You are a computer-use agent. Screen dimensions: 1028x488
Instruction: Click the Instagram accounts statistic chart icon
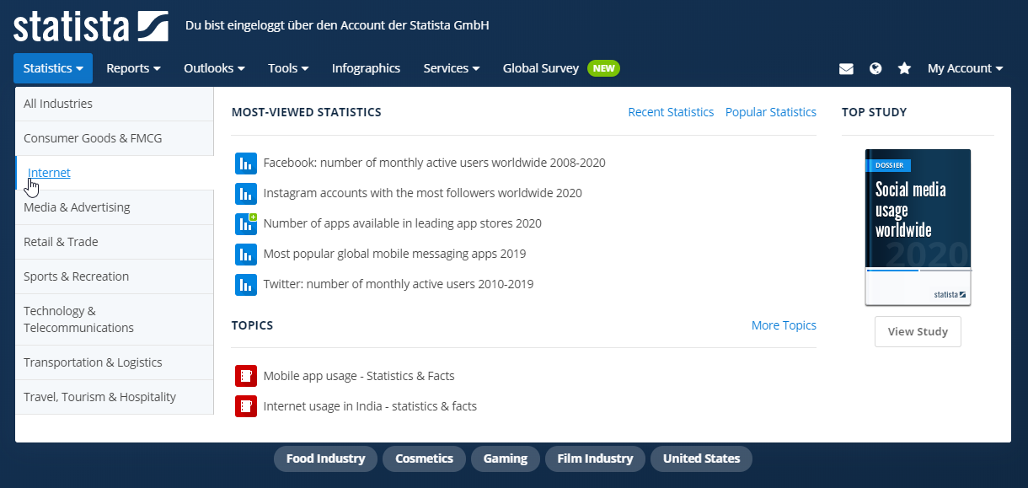click(245, 194)
